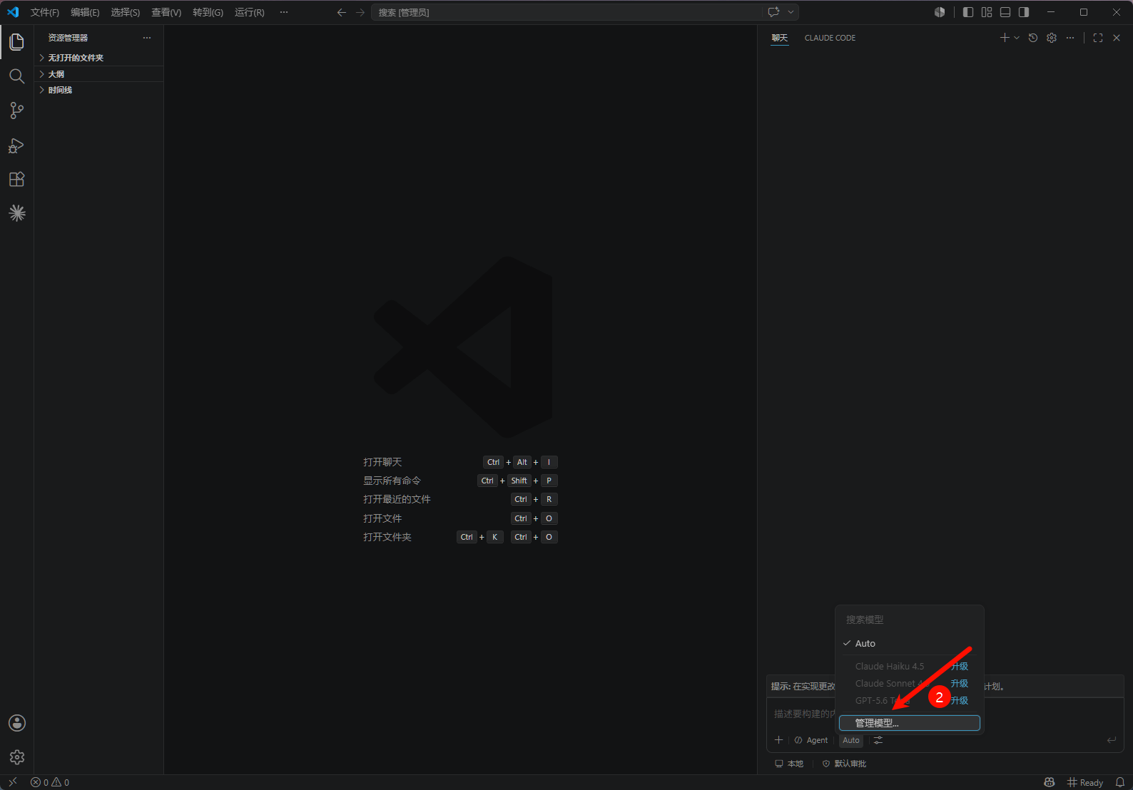Open the Explorer view in activity bar
The image size is (1133, 790).
pos(16,42)
